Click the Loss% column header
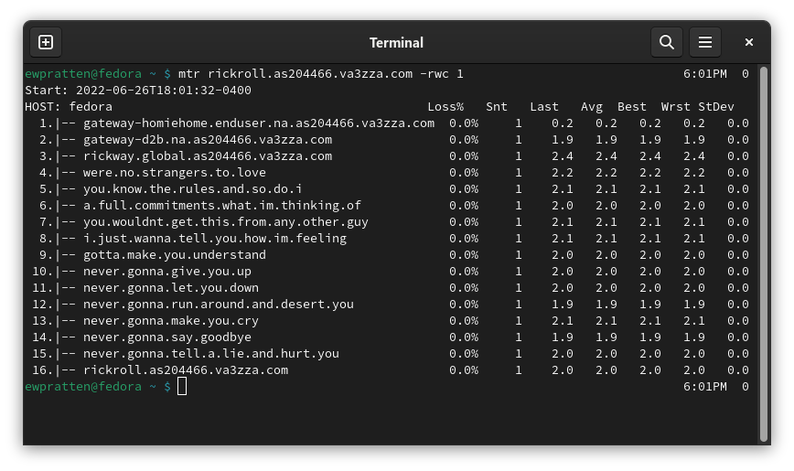794x471 pixels. pos(445,106)
